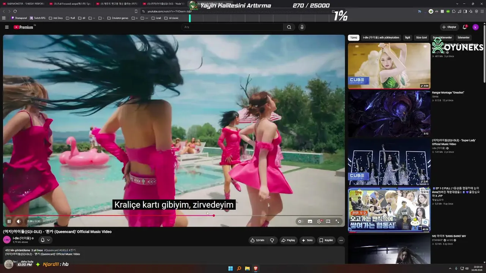Open Brave shield VPN icon
486x273 pixels.
477,11
